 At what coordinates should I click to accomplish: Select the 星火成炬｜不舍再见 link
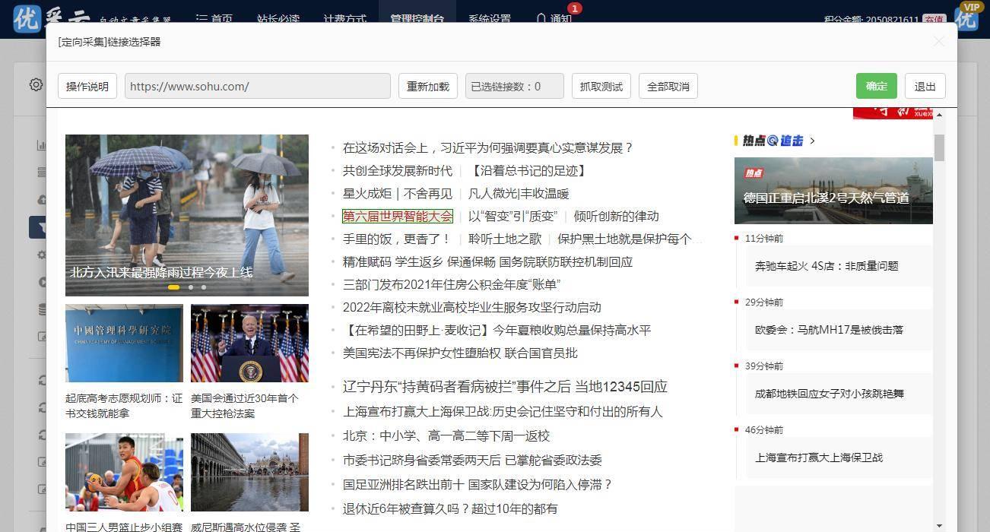pos(398,193)
